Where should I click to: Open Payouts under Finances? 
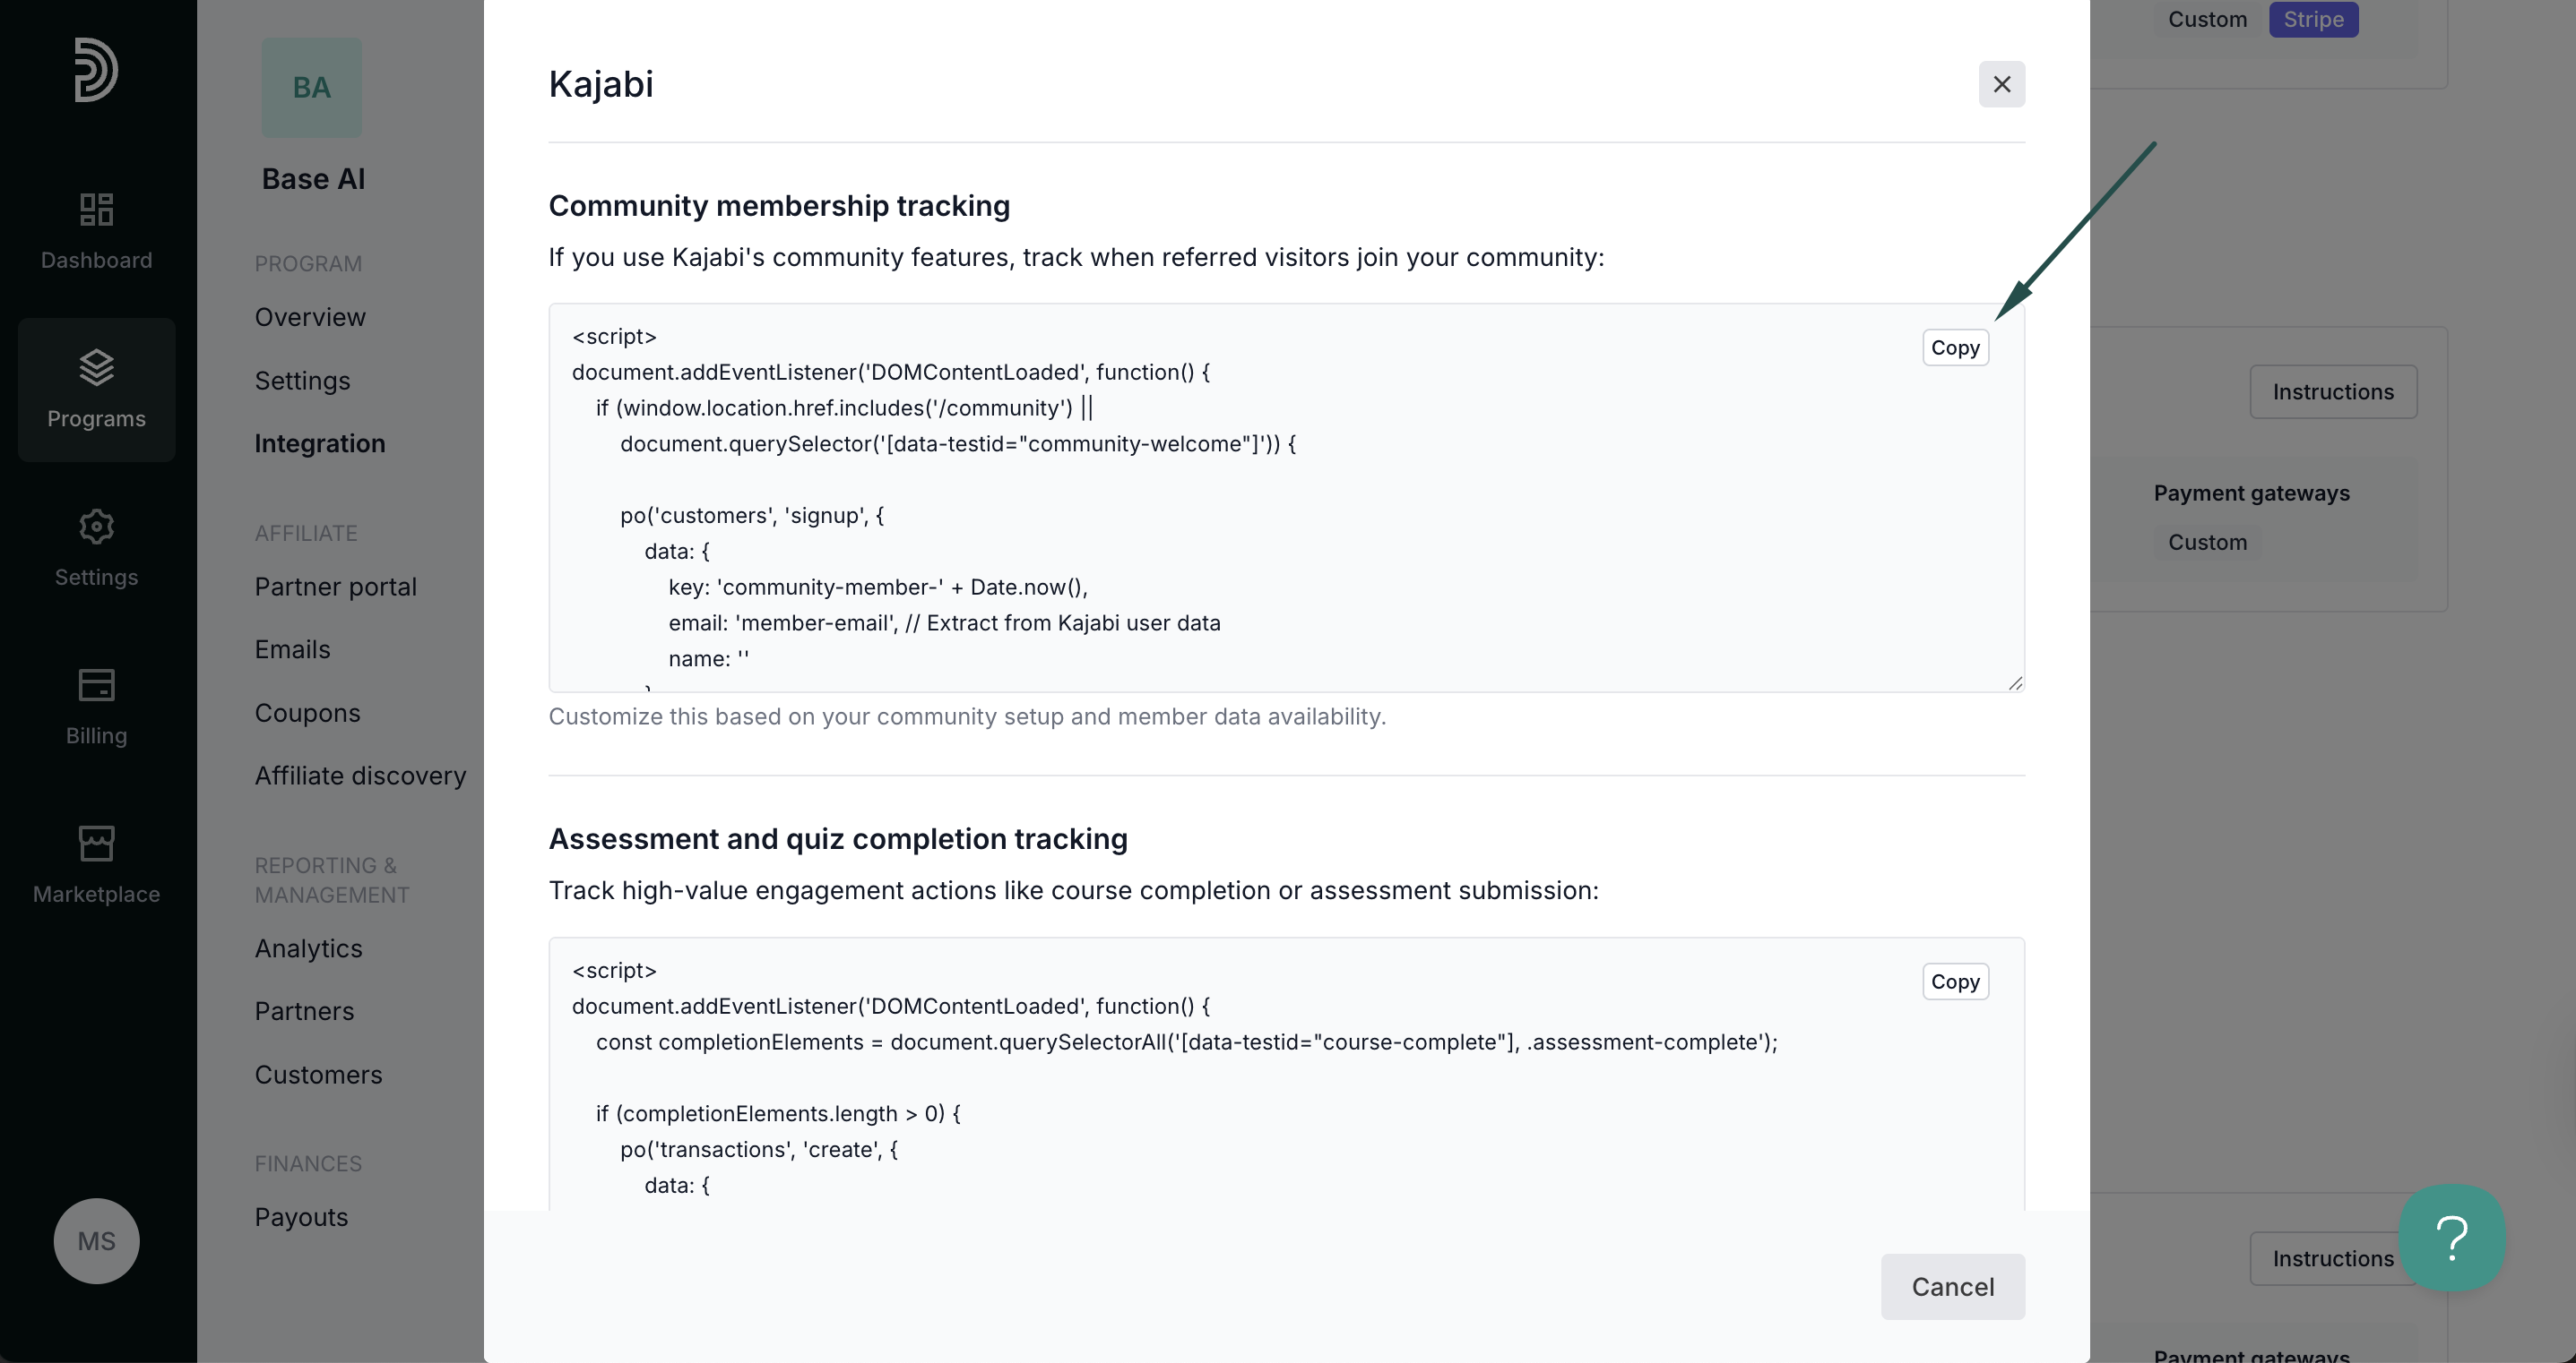coord(301,1217)
